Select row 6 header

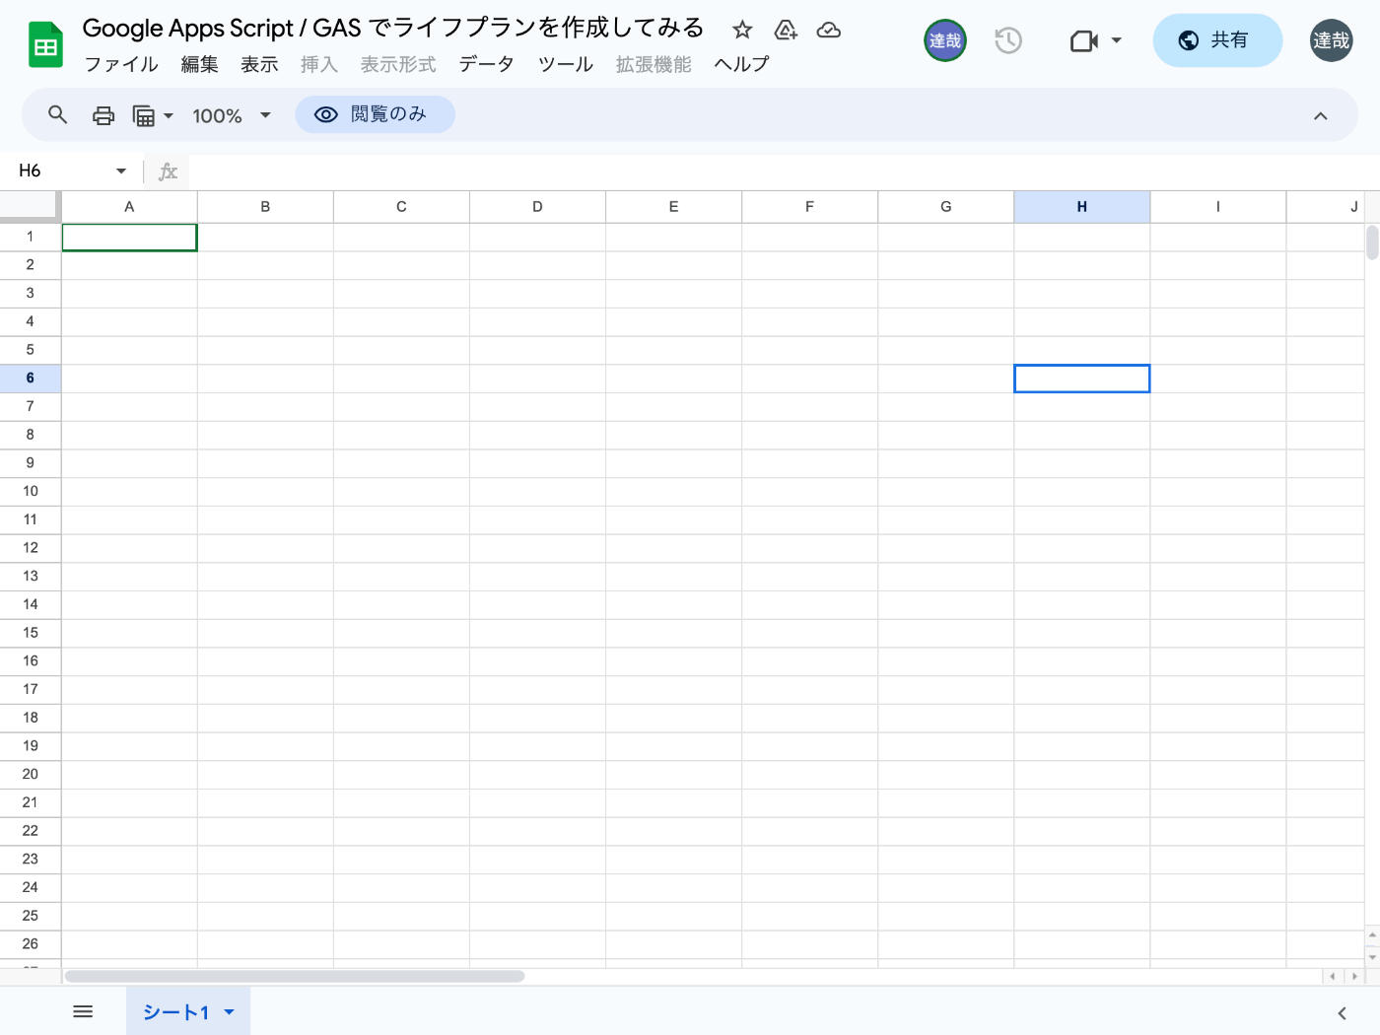tap(30, 379)
